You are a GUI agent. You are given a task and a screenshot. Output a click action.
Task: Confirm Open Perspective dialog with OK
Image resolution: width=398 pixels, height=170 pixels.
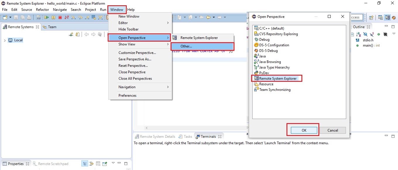[304, 130]
